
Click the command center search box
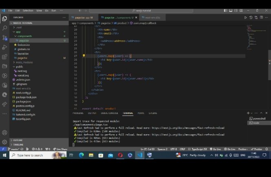141,11
